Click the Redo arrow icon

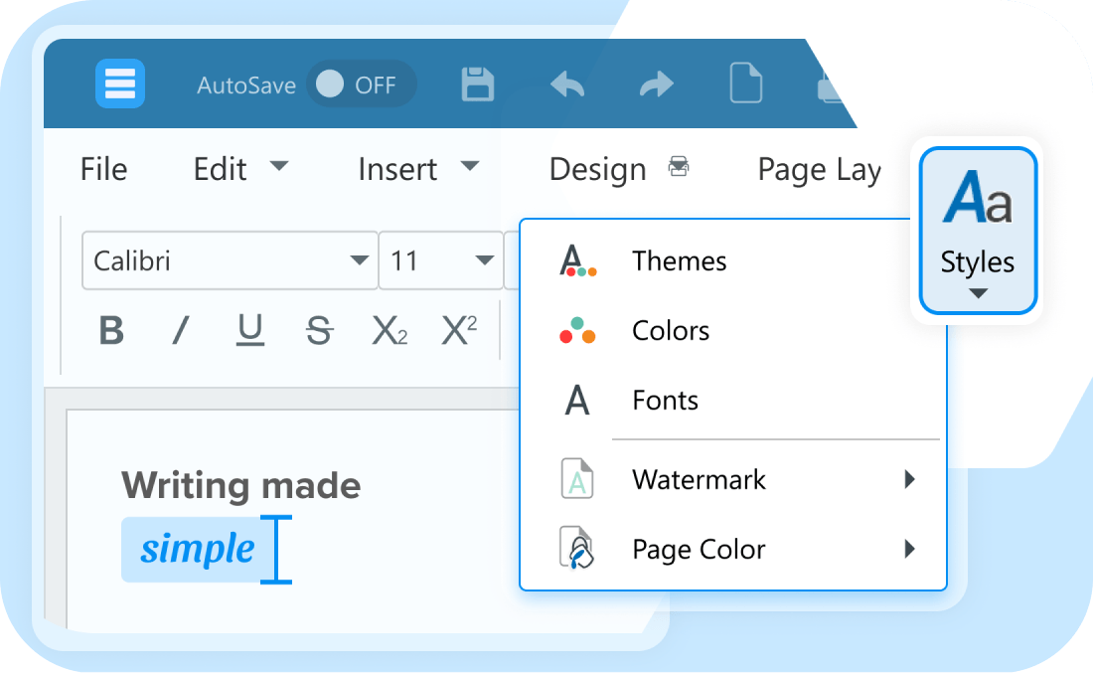pyautogui.click(x=656, y=84)
